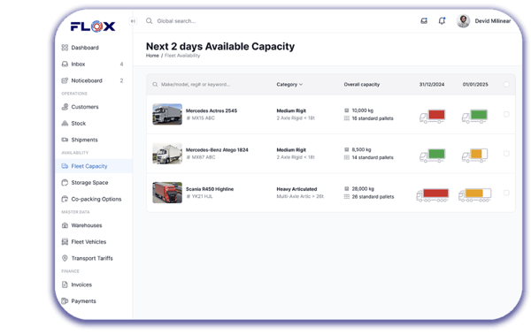Open the Scania R450 Highline truck thumbnail
Viewport: 531px width, 334px height.
pyautogui.click(x=167, y=193)
